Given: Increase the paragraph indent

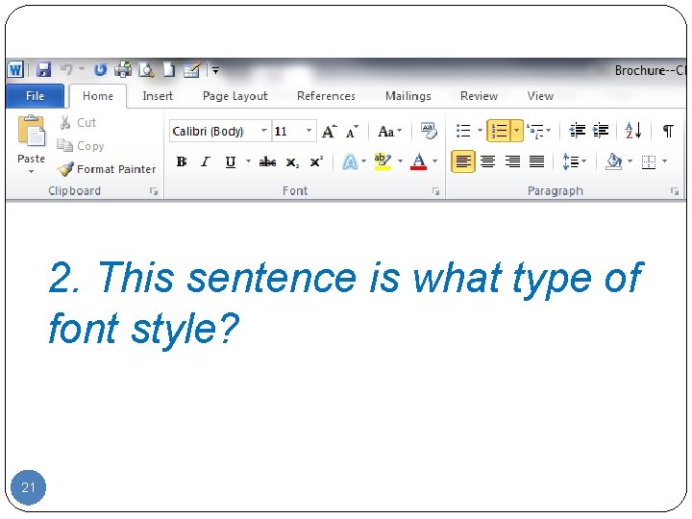Looking at the screenshot, I should 600,131.
